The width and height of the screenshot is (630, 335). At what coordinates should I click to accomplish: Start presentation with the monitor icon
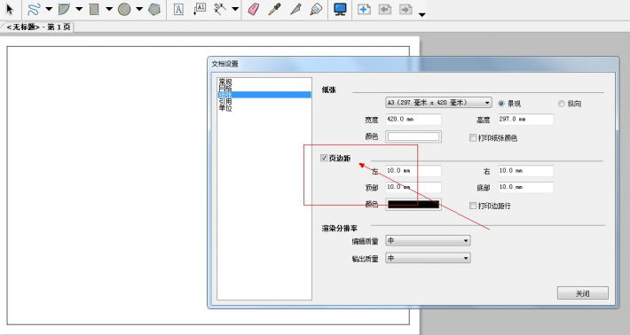340,9
